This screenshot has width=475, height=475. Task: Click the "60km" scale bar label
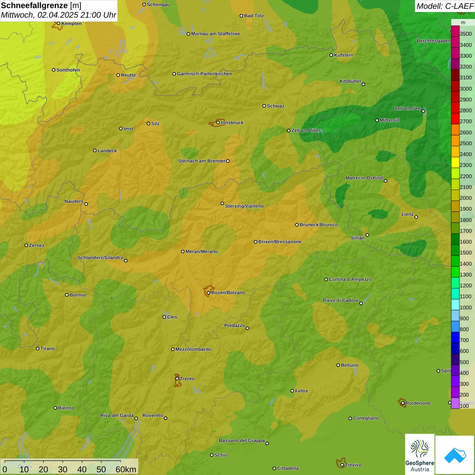click(126, 469)
